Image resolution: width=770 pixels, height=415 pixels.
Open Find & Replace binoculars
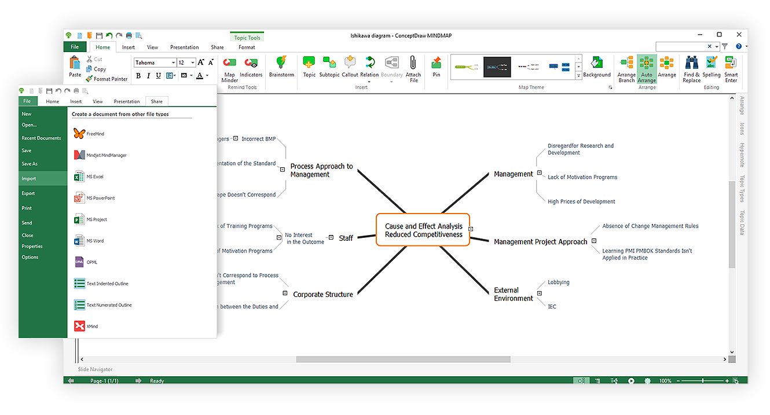tap(691, 63)
